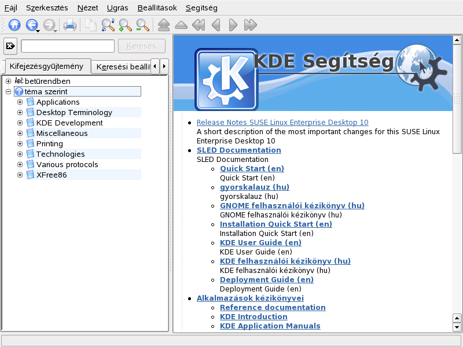Viewport: 463px width, 347px height.
Task: Open GNOME felhasználói kézikönyv (hu) link
Action: pyautogui.click(x=292, y=206)
